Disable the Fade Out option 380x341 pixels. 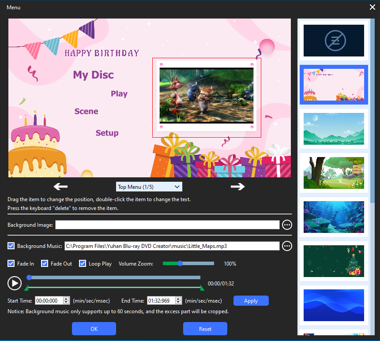44,263
